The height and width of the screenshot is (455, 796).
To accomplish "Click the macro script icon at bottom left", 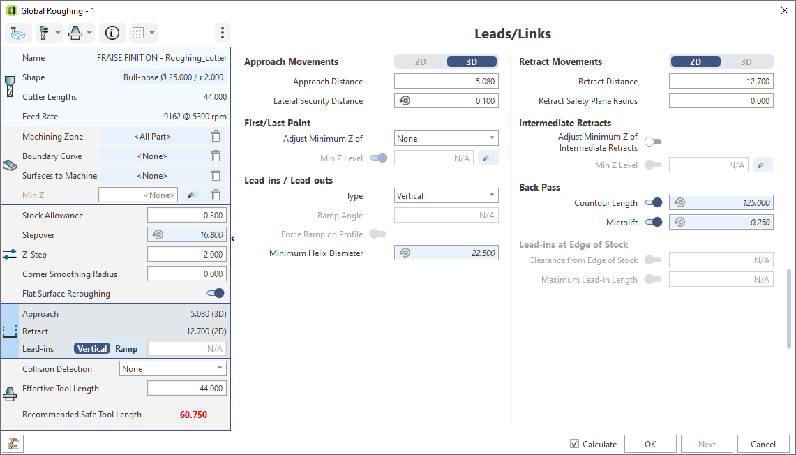I will click(x=13, y=444).
